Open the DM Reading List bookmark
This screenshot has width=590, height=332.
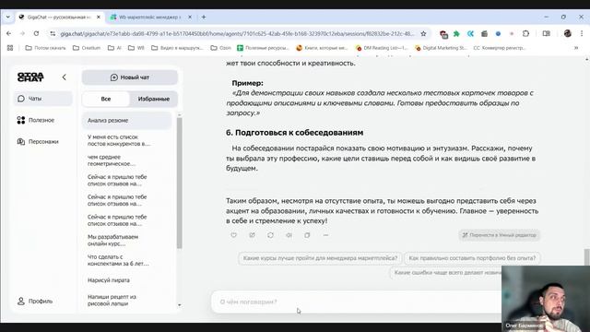click(382, 48)
